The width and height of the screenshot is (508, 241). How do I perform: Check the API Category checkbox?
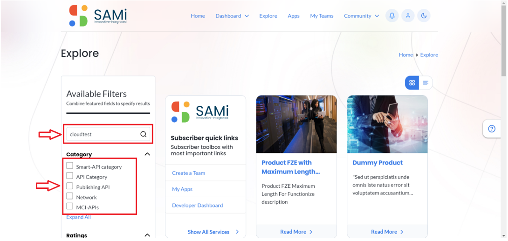(x=69, y=176)
